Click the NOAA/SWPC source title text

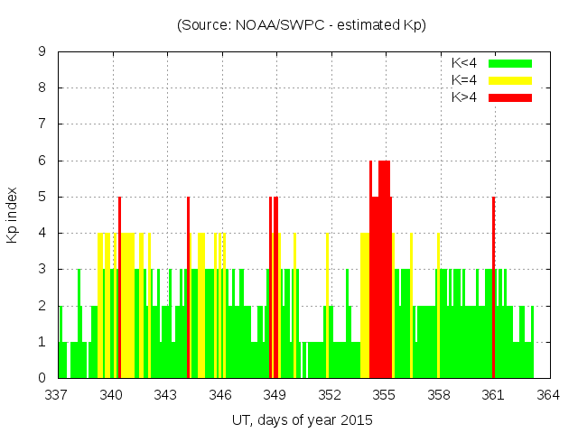click(302, 25)
